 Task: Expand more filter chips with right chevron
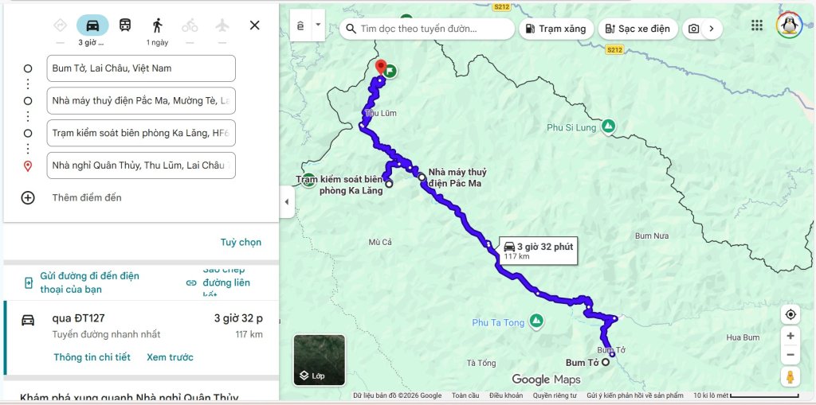click(x=712, y=29)
